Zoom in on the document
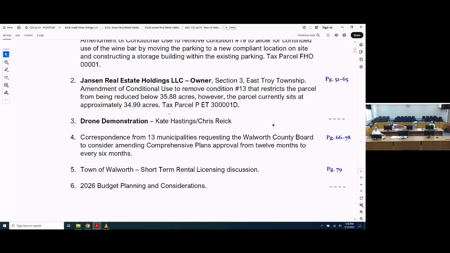This screenshot has height=253, width=450. (361, 212)
